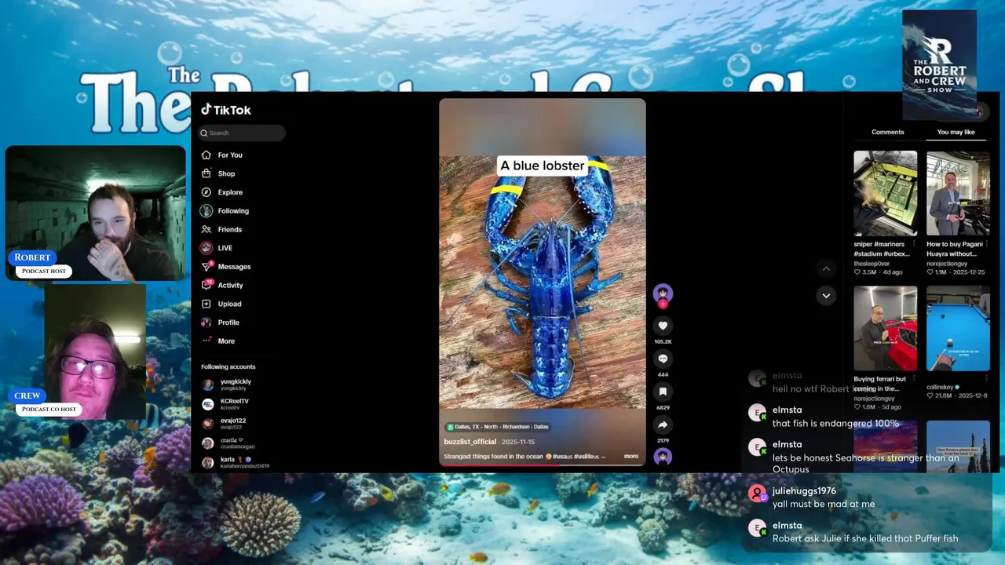The height and width of the screenshot is (565, 1005).
Task: Open comments via speech bubble icon
Action: tap(663, 359)
